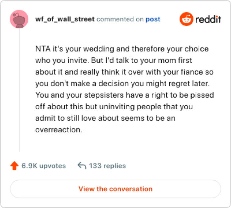The image size is (231, 208).
Task: Click the orange Reddit Snoo logo
Action: [186, 19]
